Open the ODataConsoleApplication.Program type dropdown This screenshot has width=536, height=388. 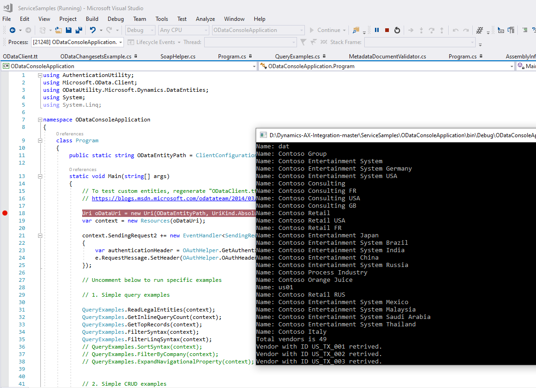coord(387,66)
